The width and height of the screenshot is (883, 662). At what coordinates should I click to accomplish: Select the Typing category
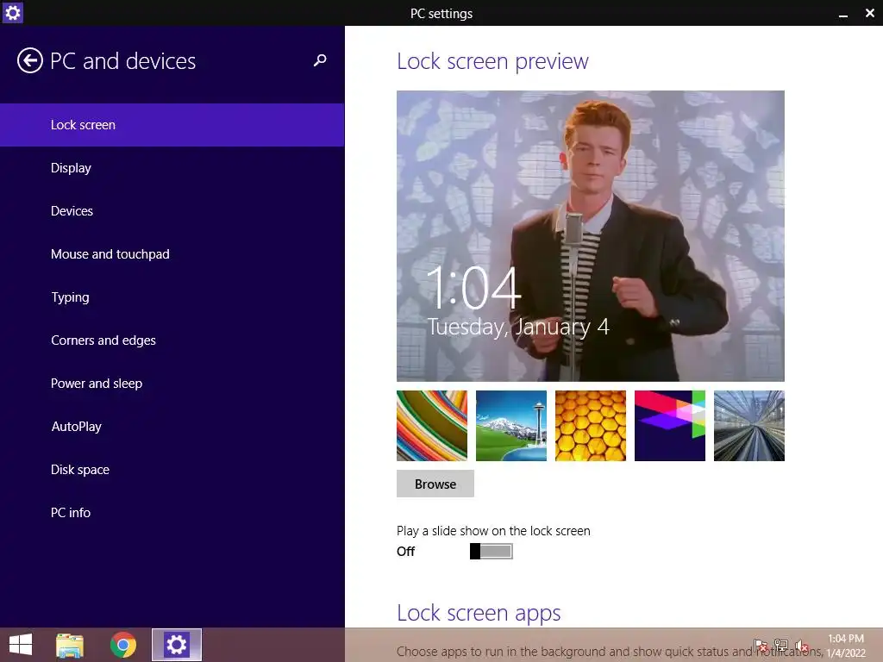point(172,297)
